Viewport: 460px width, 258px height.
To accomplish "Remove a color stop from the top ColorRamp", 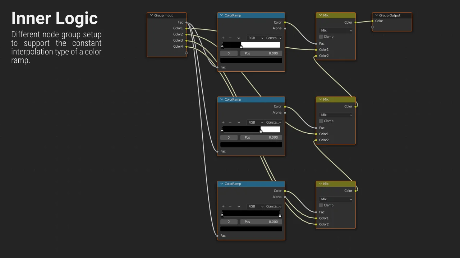I will (x=230, y=38).
